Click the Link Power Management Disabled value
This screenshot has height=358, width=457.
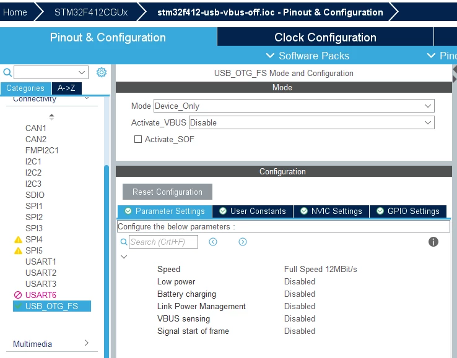(300, 307)
